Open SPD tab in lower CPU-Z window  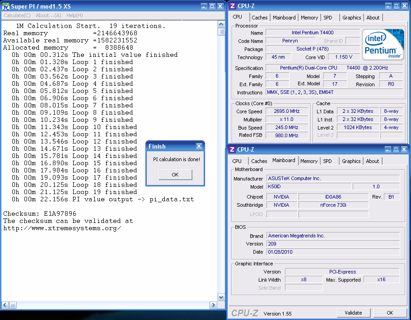pyautogui.click(x=327, y=161)
